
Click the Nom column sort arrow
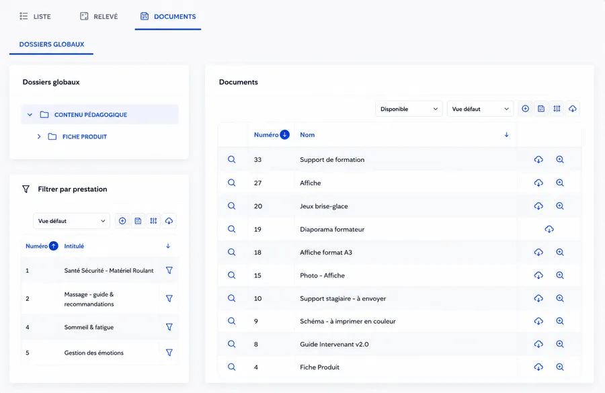coord(507,134)
